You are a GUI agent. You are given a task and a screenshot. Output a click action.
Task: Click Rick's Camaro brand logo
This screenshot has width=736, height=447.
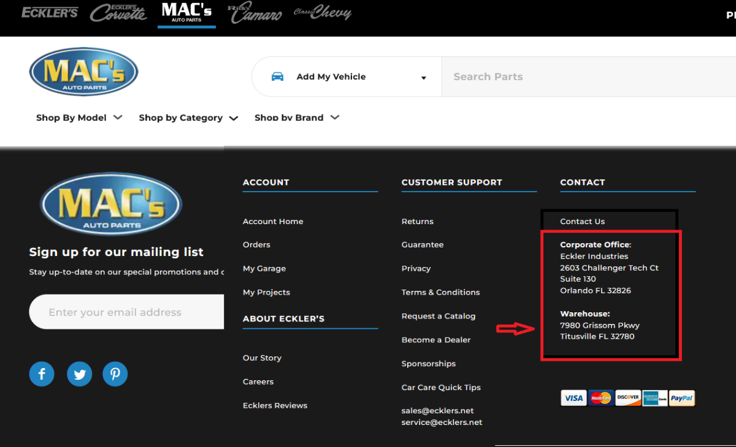tap(255, 13)
